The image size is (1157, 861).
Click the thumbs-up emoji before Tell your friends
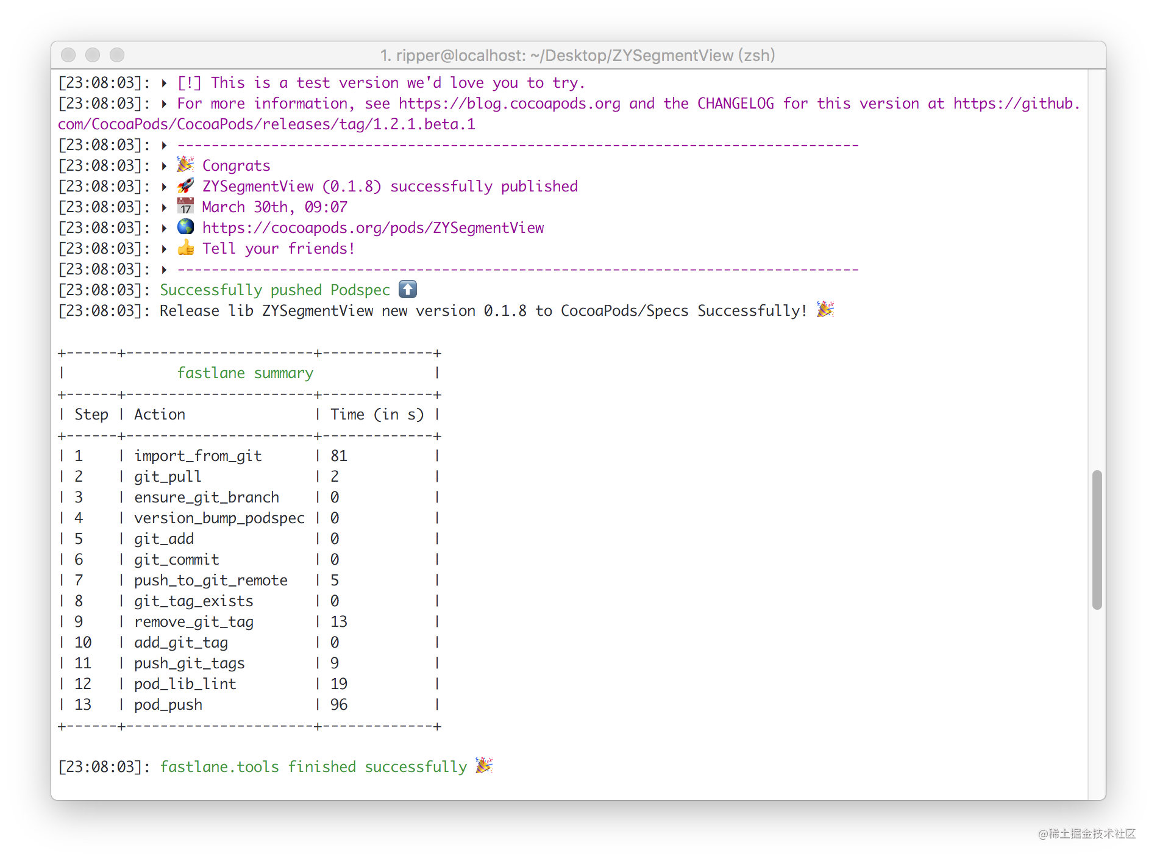185,248
